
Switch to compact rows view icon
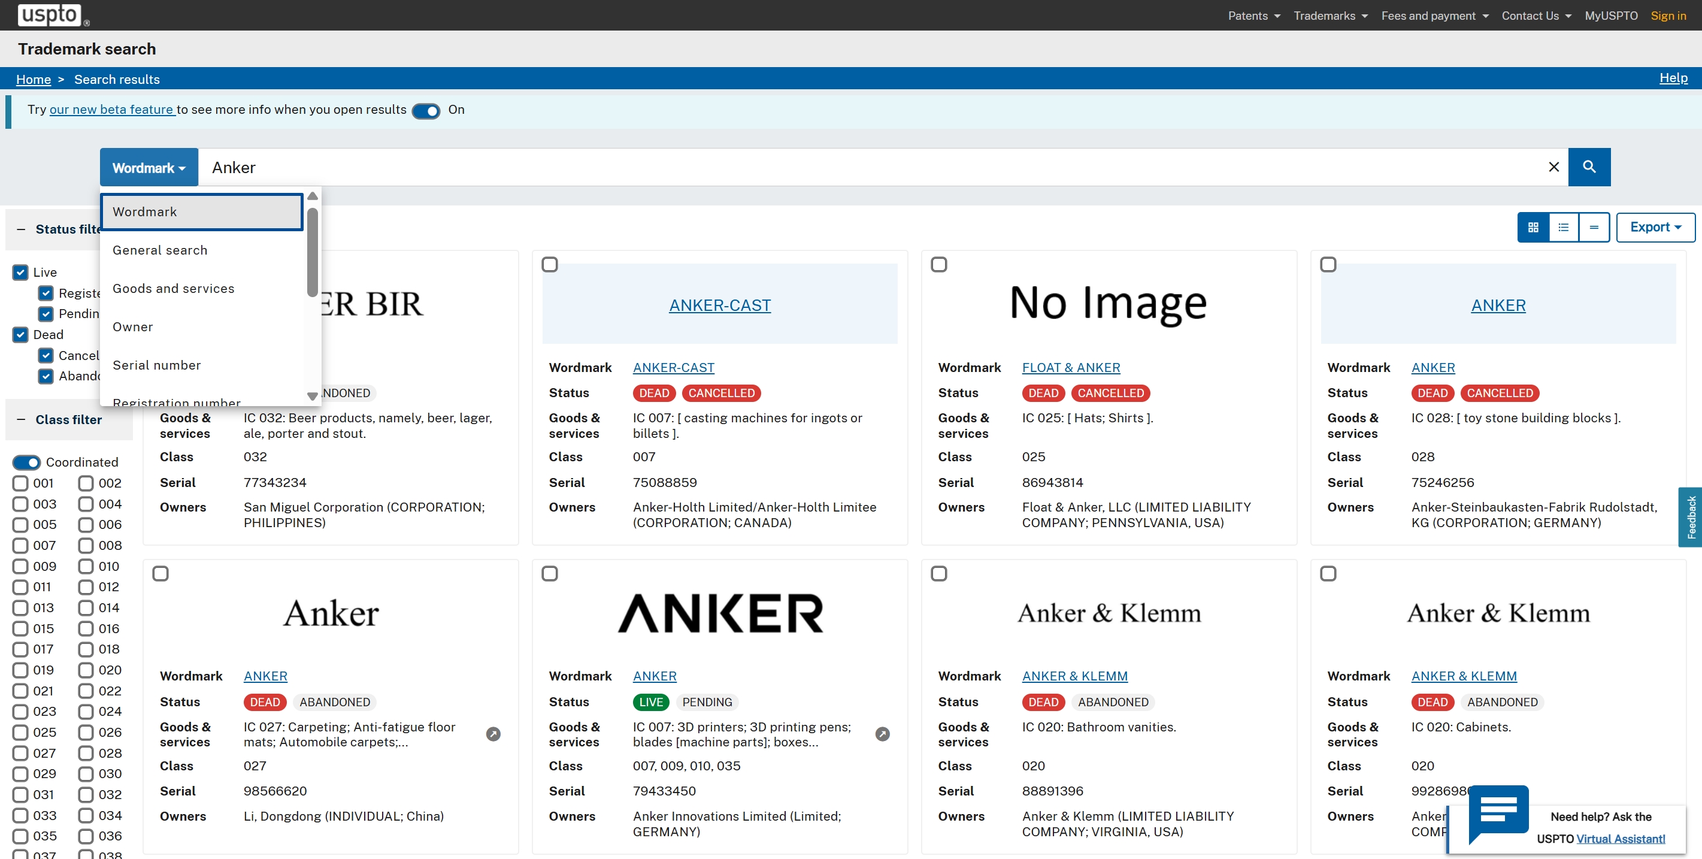point(1594,227)
